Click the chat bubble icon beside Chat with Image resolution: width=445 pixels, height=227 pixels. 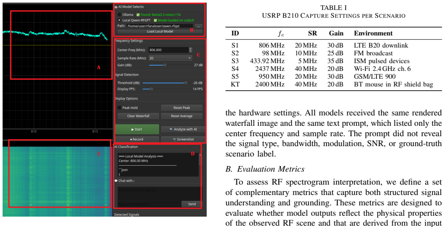[116, 181]
